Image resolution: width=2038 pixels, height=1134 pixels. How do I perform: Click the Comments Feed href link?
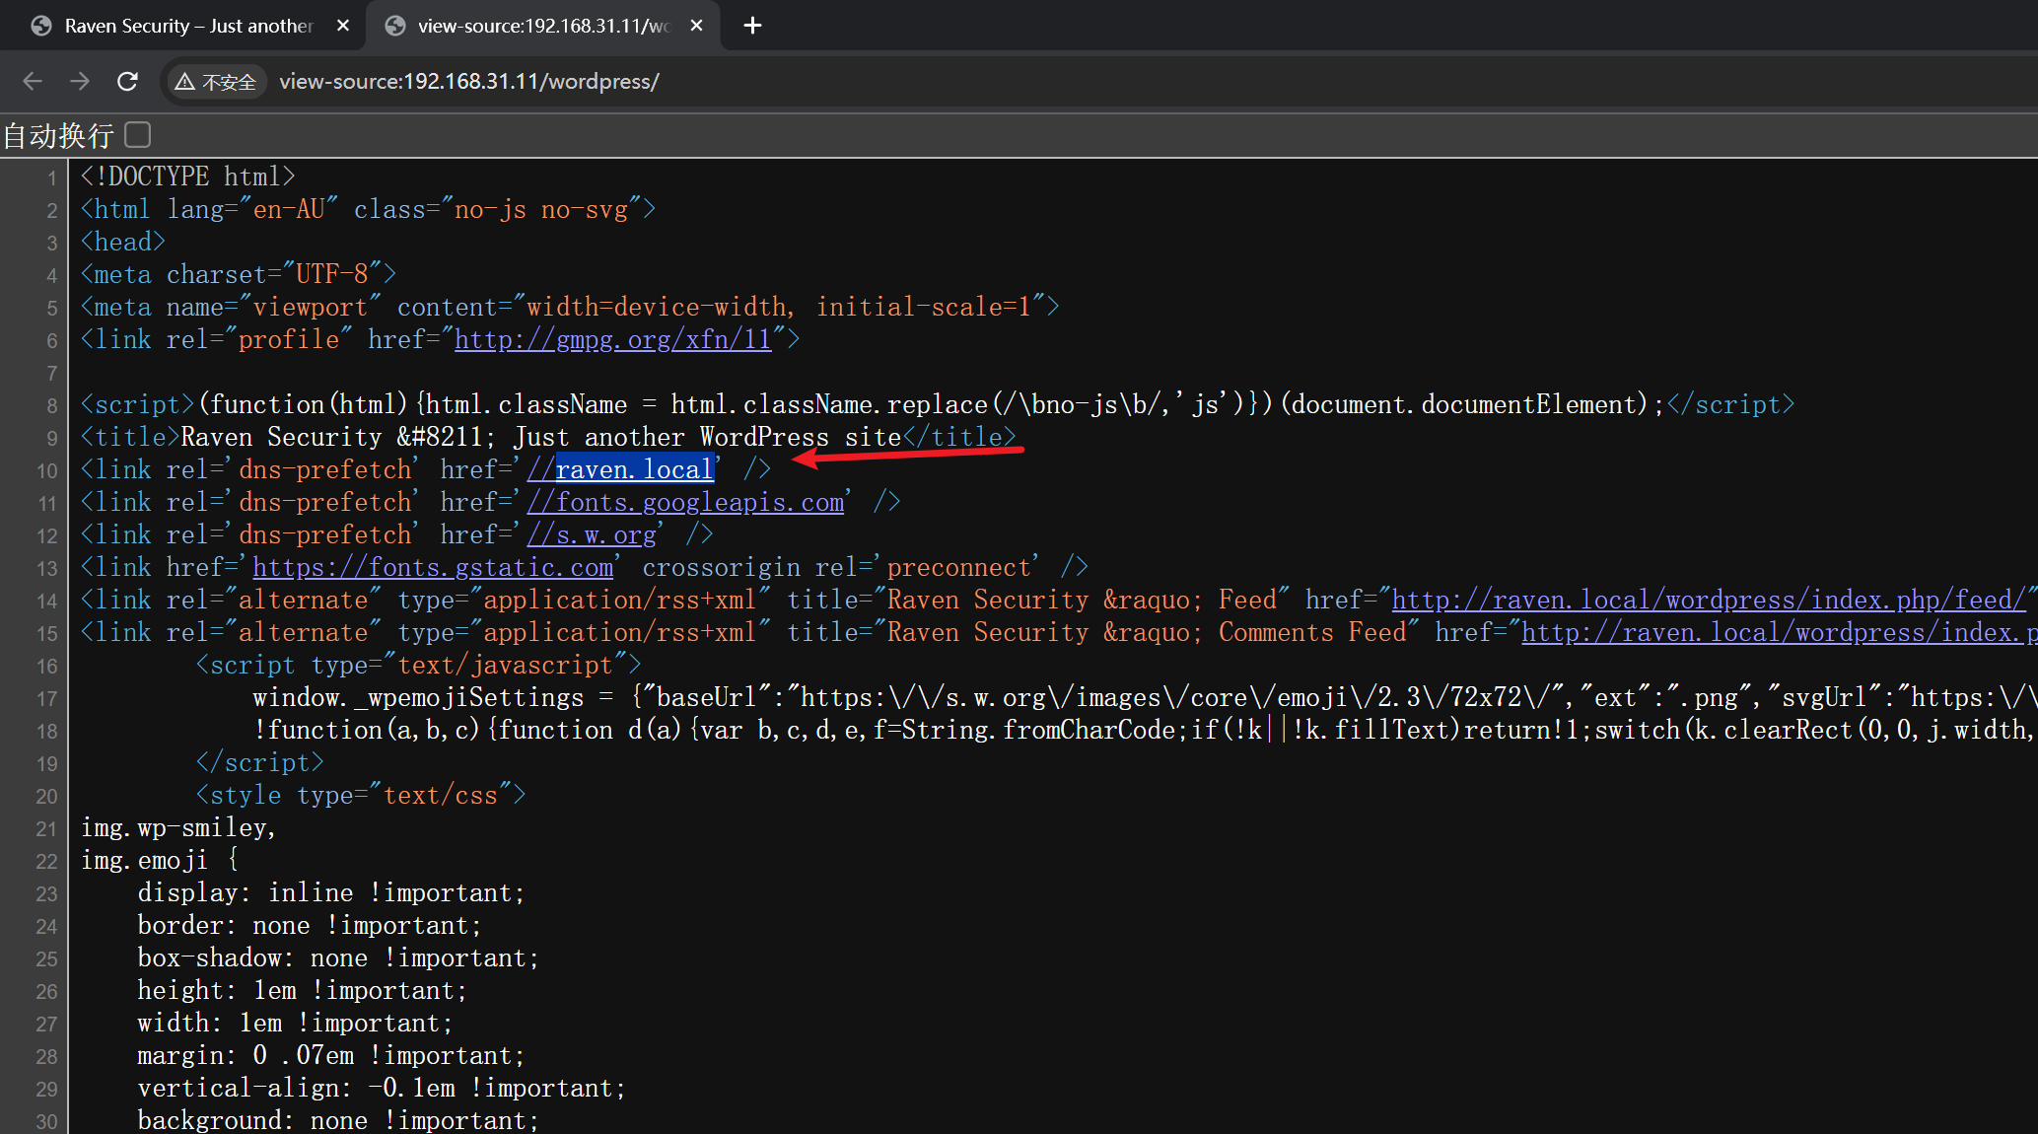click(1775, 633)
